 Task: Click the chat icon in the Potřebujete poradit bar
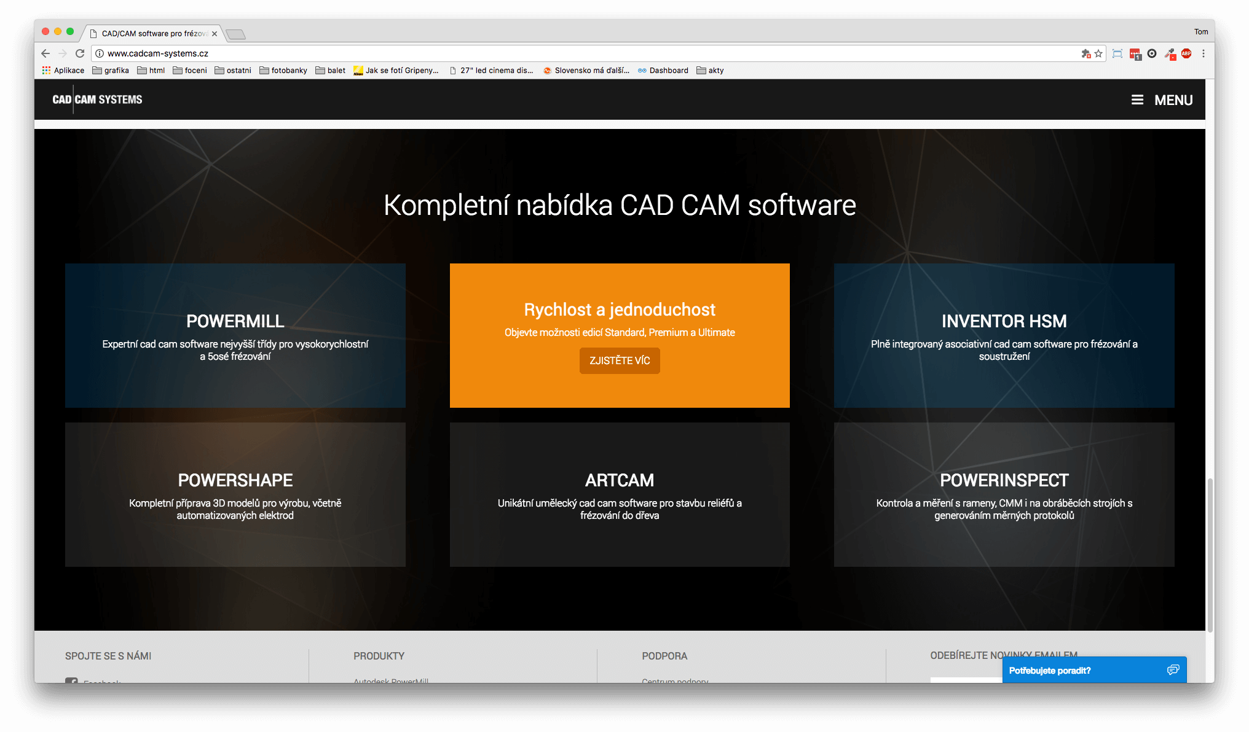[x=1173, y=670]
